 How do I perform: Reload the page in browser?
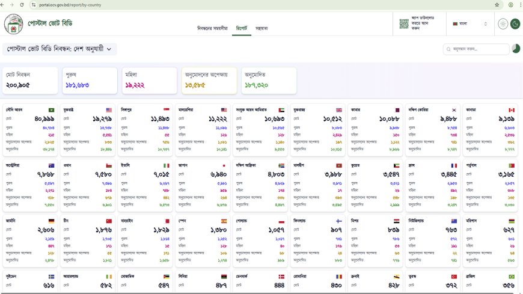[x=22, y=5]
